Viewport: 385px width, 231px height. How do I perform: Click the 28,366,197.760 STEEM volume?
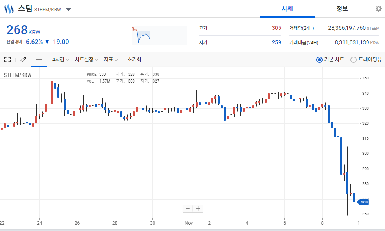pos(354,28)
